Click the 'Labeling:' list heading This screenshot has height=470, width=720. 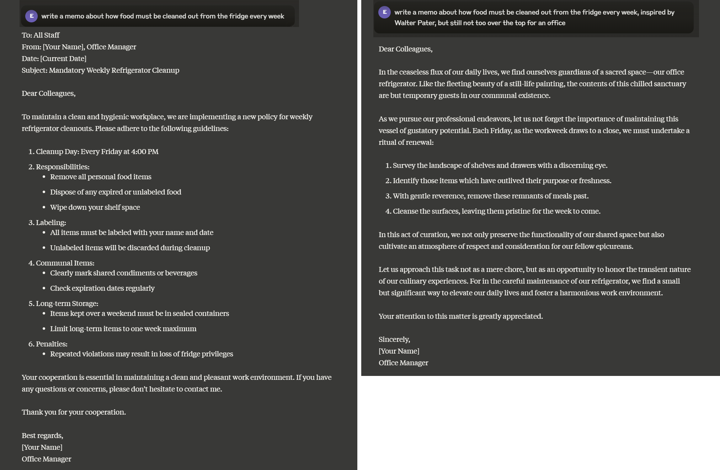click(51, 223)
